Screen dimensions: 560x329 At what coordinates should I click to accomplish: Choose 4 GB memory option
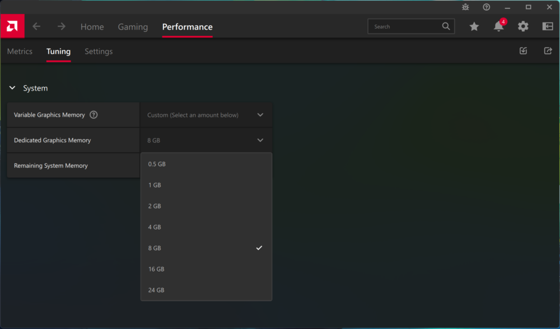coord(206,227)
